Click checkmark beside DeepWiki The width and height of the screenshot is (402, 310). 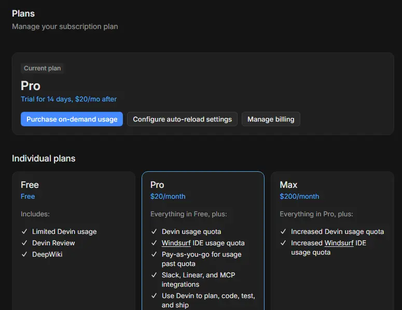[24, 254]
